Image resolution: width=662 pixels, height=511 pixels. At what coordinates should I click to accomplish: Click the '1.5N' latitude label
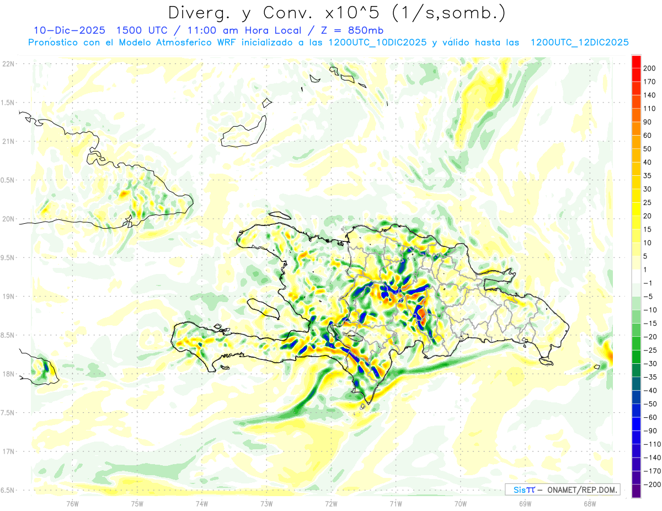click(8, 103)
